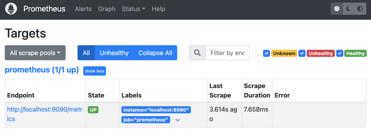
Task: Expand the labels chevron arrow
Action: pos(178,120)
